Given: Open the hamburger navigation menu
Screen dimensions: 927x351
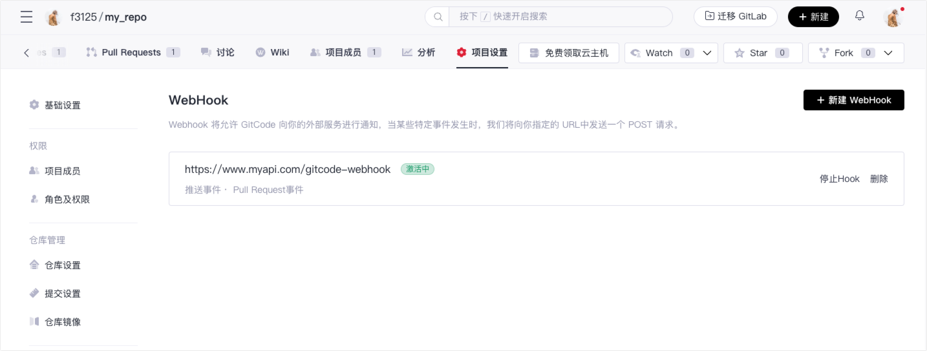Looking at the screenshot, I should (27, 17).
